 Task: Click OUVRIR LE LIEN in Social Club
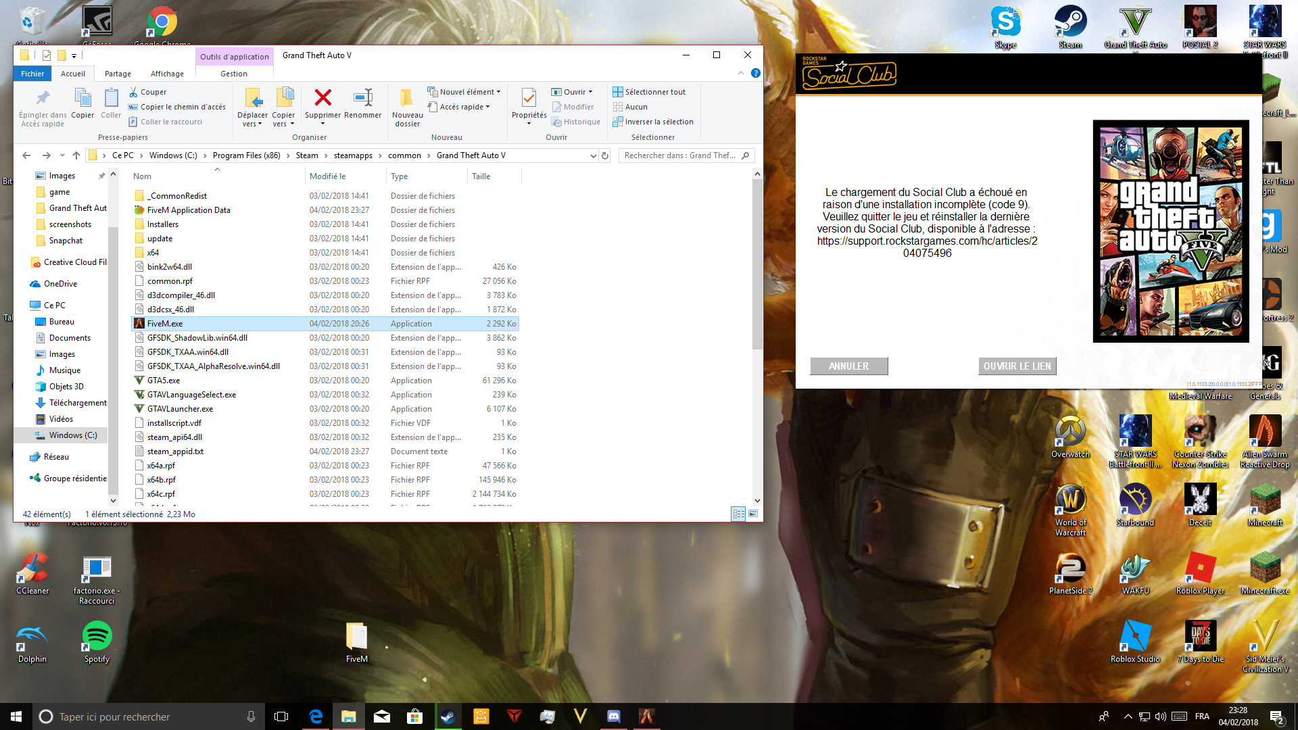pos(1017,366)
